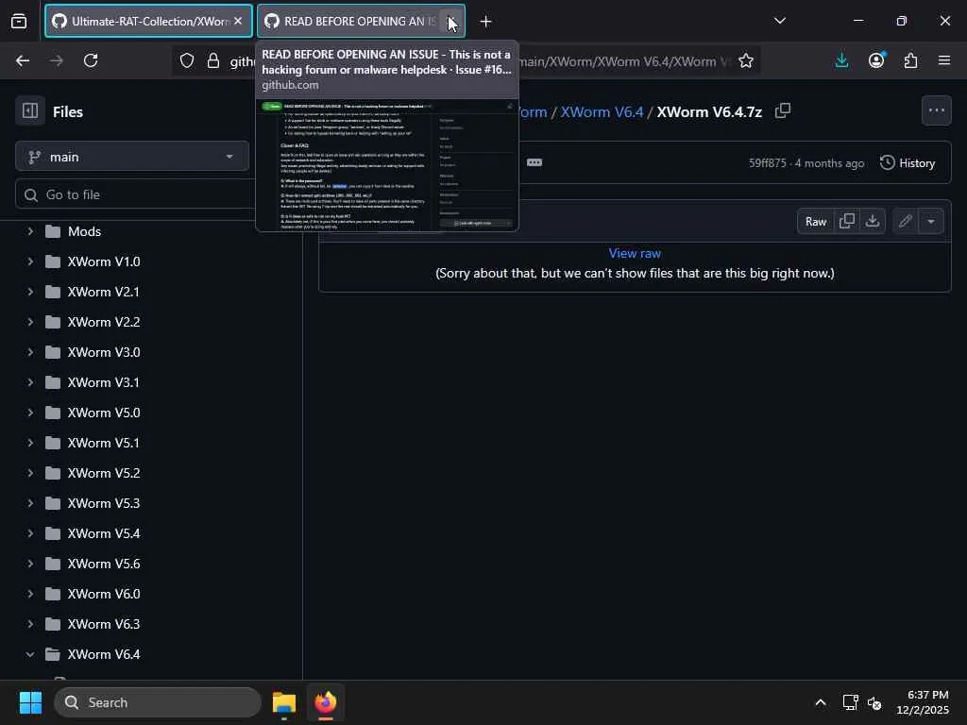967x725 pixels.
Task: View site security padlock info
Action: (213, 60)
